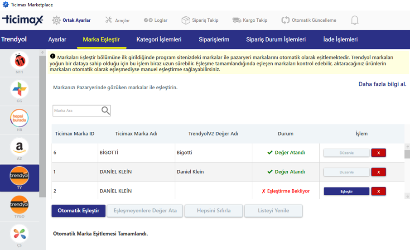
Task: Click the sidebar scrollbar thumb
Action: [43, 126]
